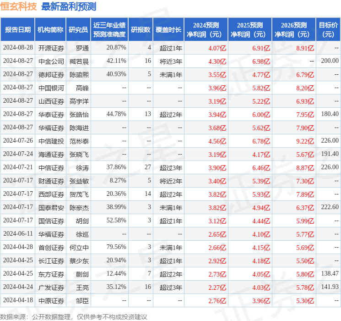
Task: Click 2024 profit value 4.56亿
Action: (x=217, y=141)
